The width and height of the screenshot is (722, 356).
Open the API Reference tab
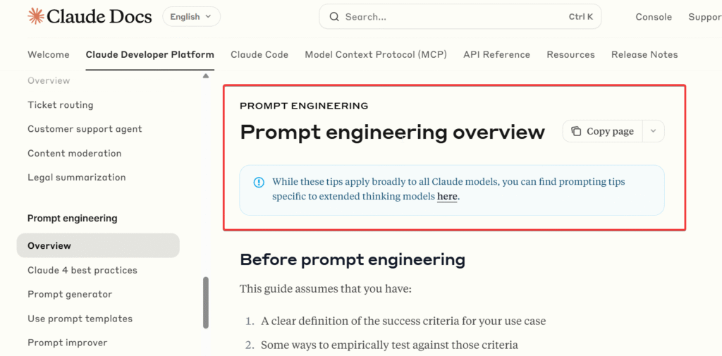(x=496, y=54)
